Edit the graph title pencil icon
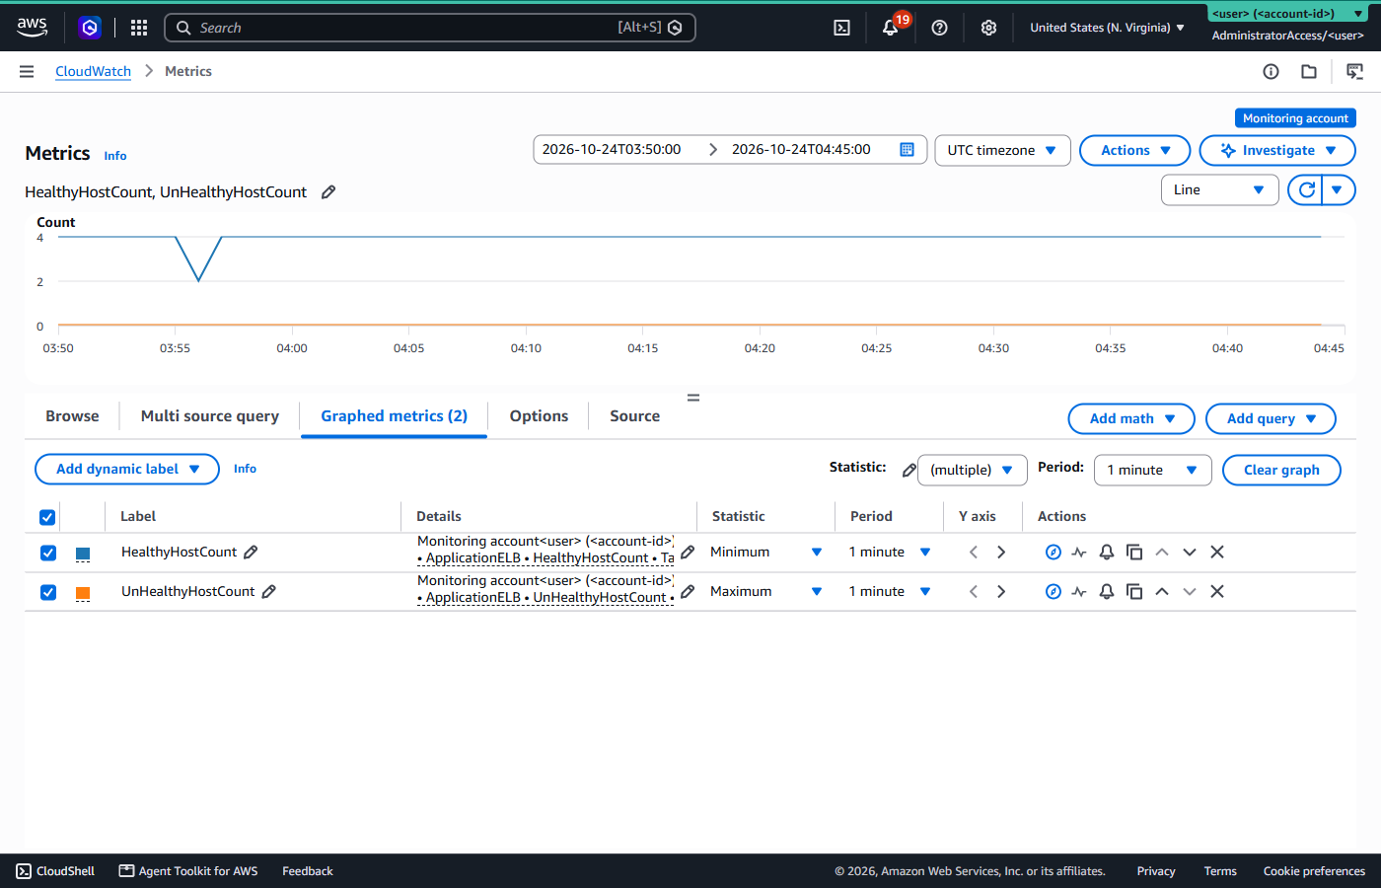The width and height of the screenshot is (1381, 888). [x=328, y=191]
